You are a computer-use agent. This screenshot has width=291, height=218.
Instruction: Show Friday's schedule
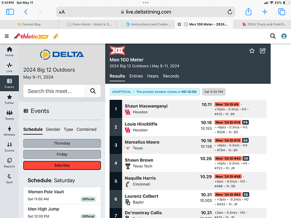pyautogui.click(x=62, y=154)
